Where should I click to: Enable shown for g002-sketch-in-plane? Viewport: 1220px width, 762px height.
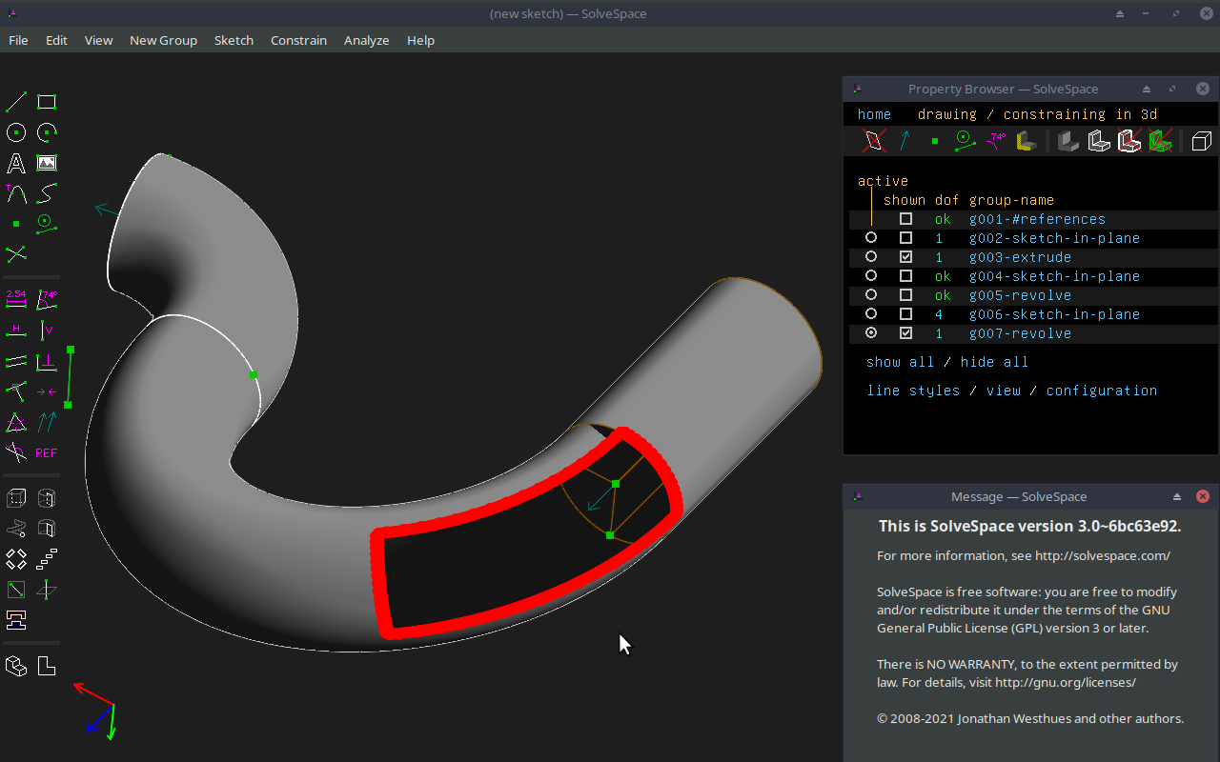pyautogui.click(x=905, y=237)
